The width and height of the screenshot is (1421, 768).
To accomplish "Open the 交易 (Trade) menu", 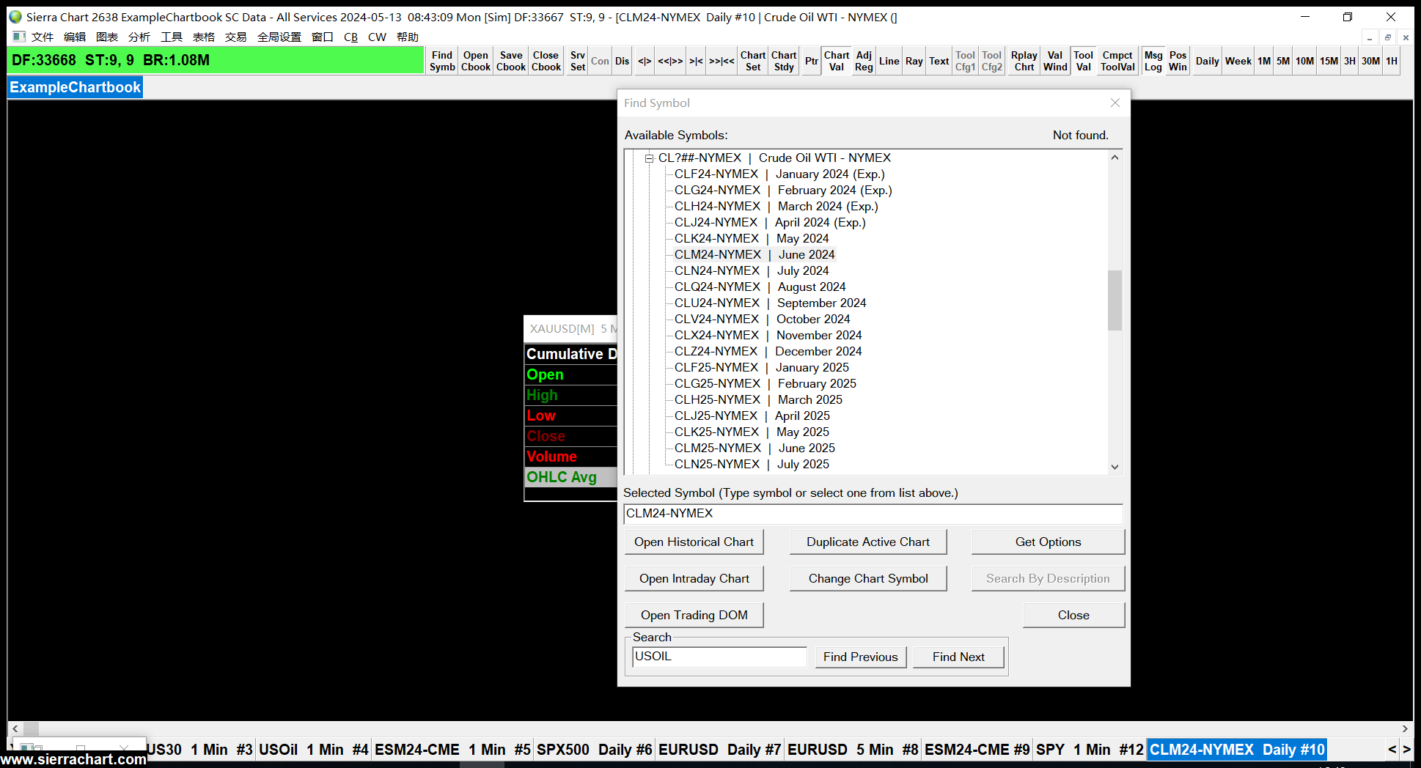I will [236, 37].
